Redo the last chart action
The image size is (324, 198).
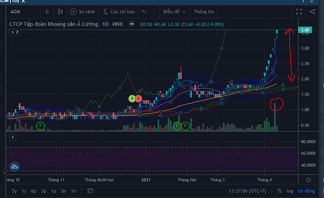coord(155,11)
